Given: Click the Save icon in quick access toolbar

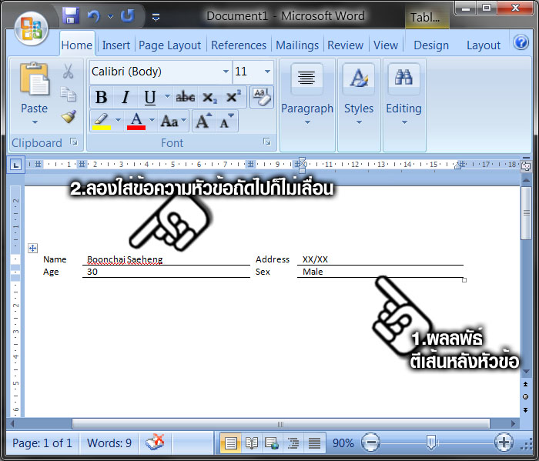Looking at the screenshot, I should point(71,15).
